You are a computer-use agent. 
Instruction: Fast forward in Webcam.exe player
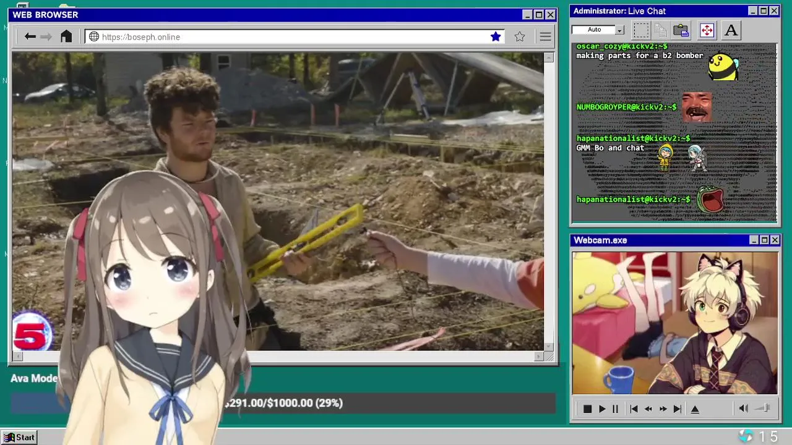point(663,409)
